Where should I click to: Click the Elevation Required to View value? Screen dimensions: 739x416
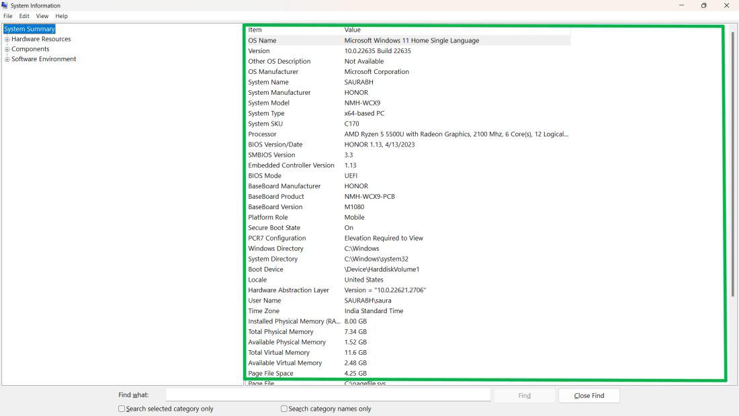pyautogui.click(x=384, y=238)
